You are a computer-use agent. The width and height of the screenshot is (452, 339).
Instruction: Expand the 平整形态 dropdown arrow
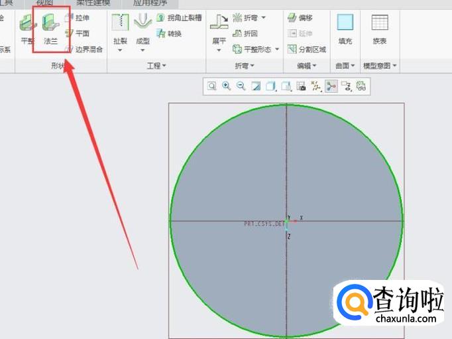(277, 49)
